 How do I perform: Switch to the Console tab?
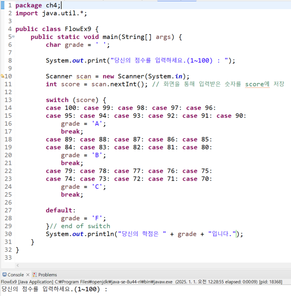pyautogui.click(x=13, y=275)
